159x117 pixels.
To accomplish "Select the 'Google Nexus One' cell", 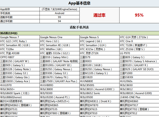I will point(59,37).
